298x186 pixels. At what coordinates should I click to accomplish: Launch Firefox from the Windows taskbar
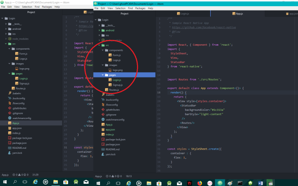point(200,182)
